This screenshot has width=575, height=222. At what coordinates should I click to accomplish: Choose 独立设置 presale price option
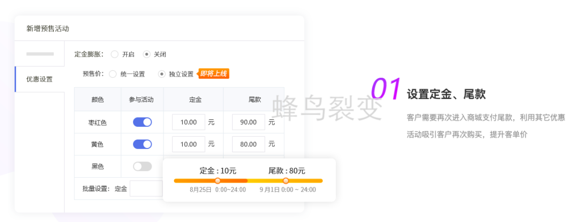click(162, 74)
